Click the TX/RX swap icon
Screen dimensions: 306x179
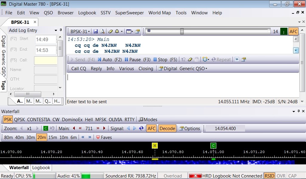click(183, 60)
